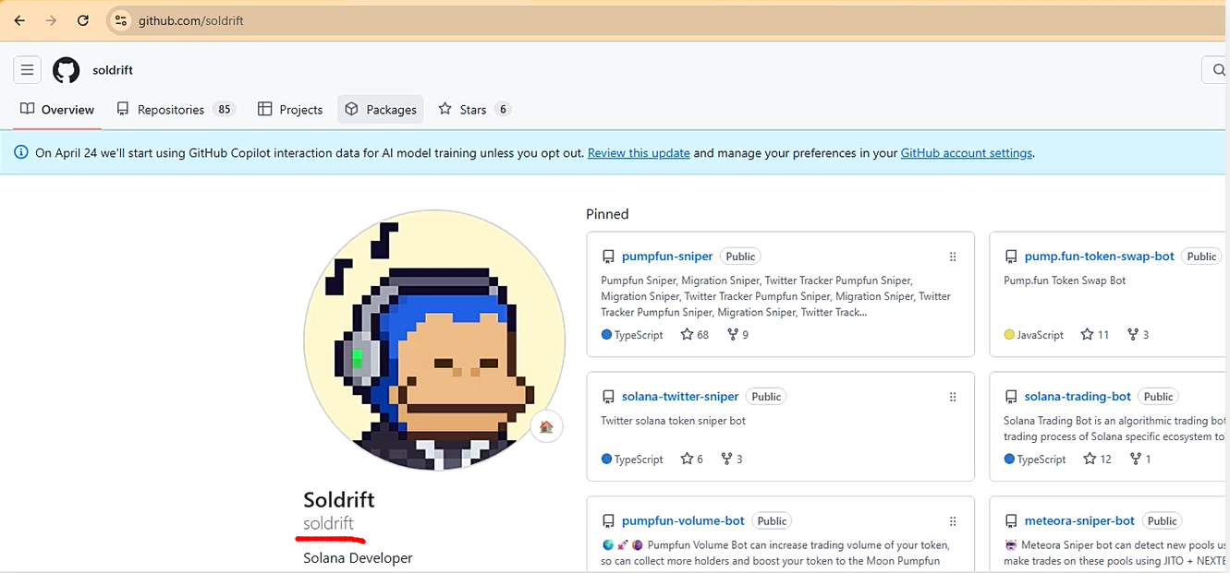The height and width of the screenshot is (573, 1230).
Task: Click 'Twitter solana token sniper bot' description
Action: click(x=673, y=421)
